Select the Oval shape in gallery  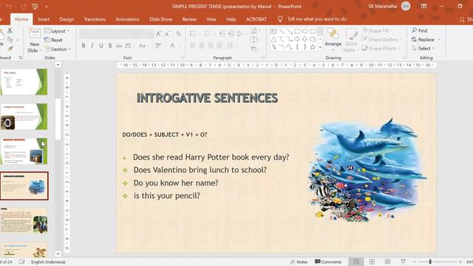[x=305, y=31]
